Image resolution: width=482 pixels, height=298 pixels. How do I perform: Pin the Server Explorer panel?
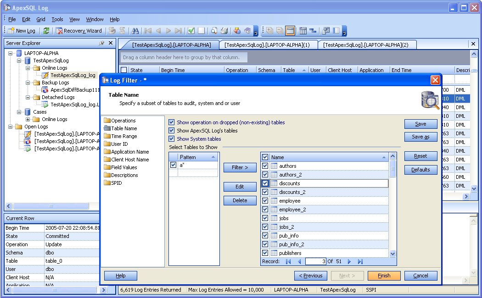click(101, 43)
